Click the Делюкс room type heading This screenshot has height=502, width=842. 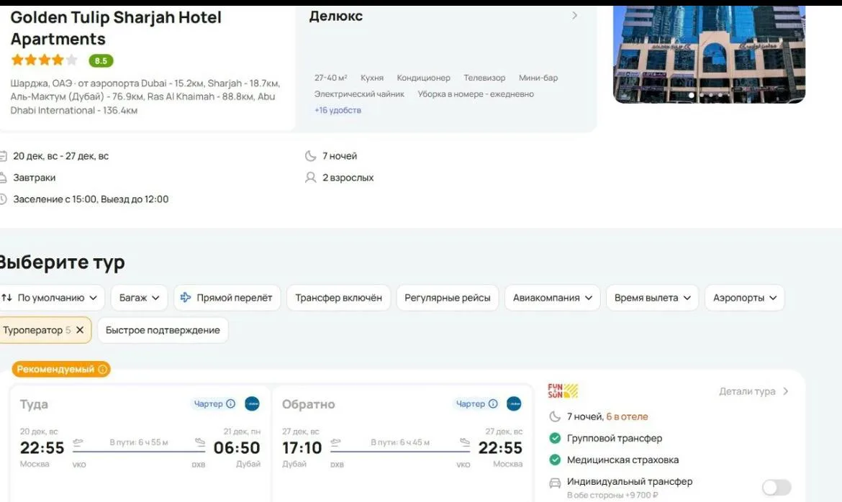tap(335, 16)
